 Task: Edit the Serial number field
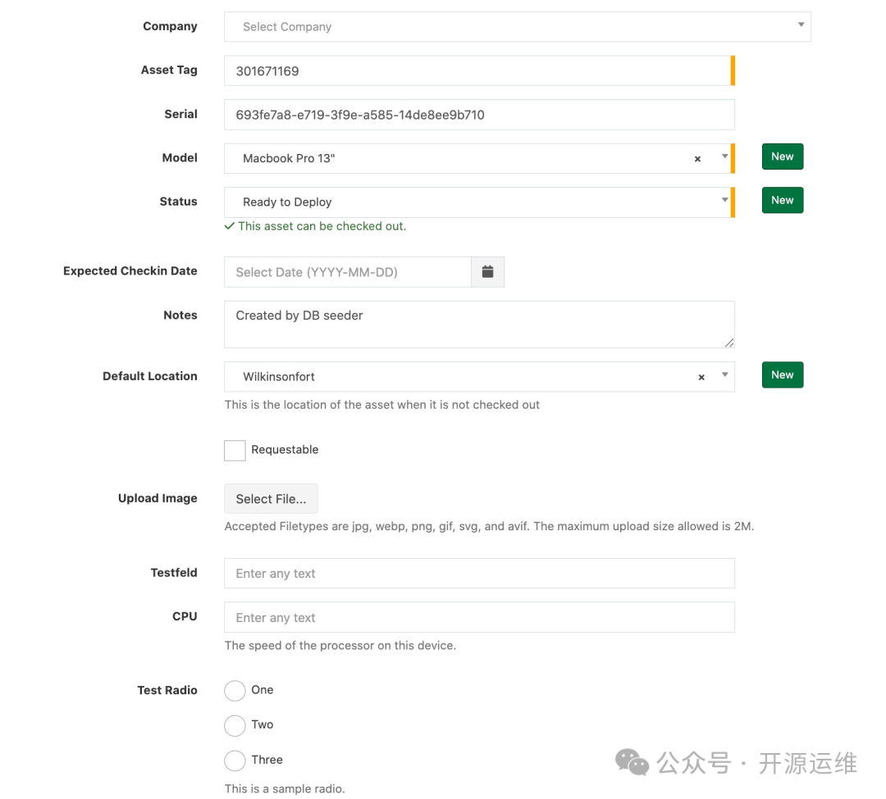479,115
